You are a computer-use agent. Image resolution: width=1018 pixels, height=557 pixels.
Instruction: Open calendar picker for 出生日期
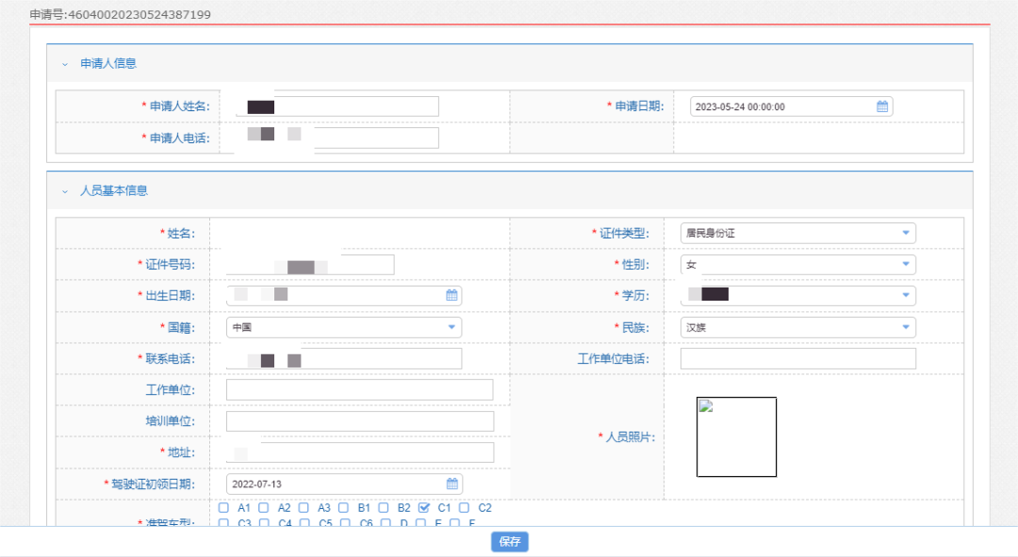pyautogui.click(x=452, y=295)
